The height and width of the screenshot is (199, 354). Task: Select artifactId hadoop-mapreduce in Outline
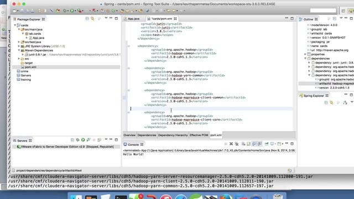[x=335, y=83]
